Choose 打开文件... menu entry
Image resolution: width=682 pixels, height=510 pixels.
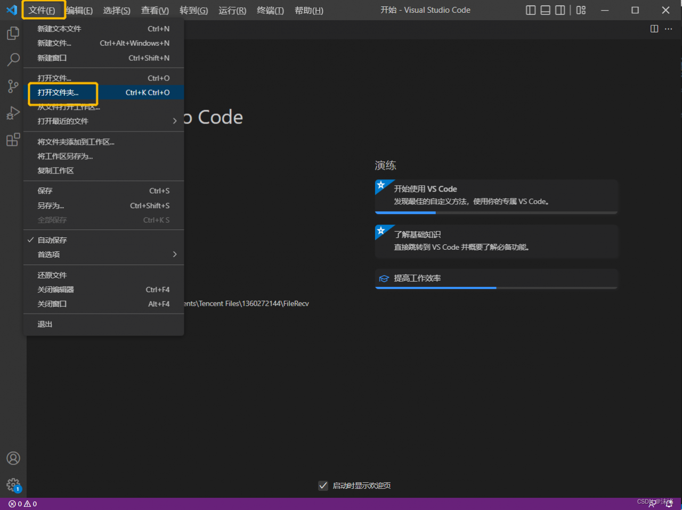(103, 78)
